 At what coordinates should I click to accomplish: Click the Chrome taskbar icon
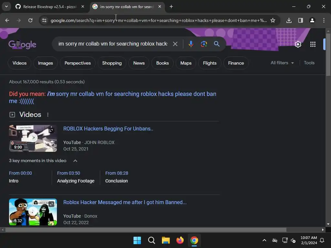click(194, 240)
